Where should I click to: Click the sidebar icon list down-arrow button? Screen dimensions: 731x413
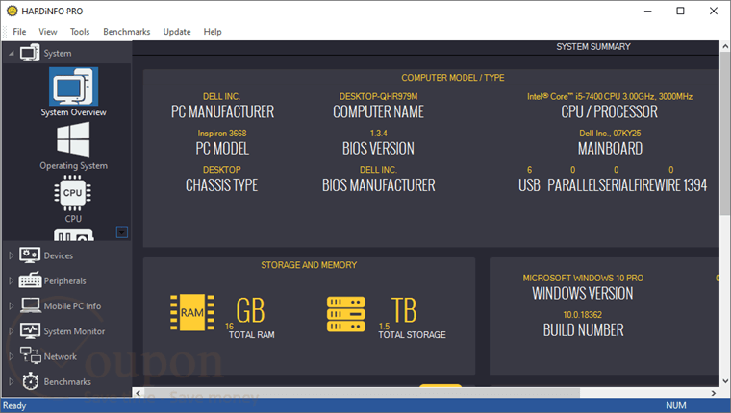(x=122, y=231)
